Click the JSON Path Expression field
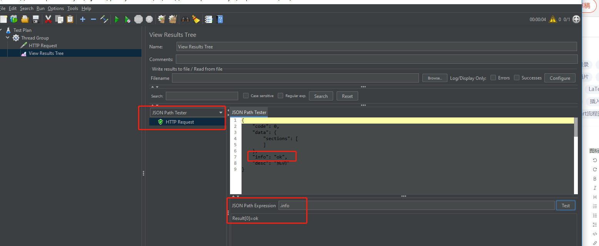 coord(416,205)
